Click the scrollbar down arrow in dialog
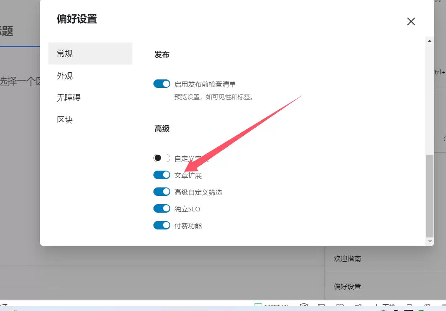The height and width of the screenshot is (311, 446). [x=430, y=241]
